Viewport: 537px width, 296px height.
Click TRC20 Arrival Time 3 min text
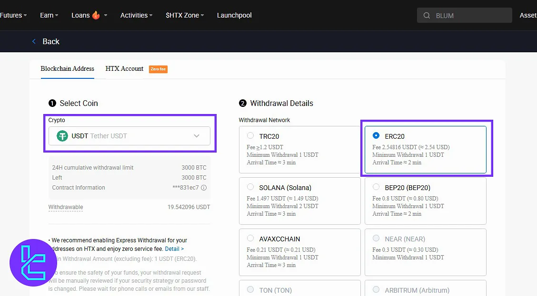(271, 162)
